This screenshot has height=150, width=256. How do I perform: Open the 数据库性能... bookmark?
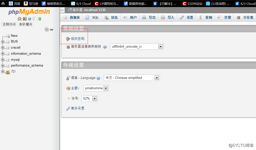pos(135,4)
